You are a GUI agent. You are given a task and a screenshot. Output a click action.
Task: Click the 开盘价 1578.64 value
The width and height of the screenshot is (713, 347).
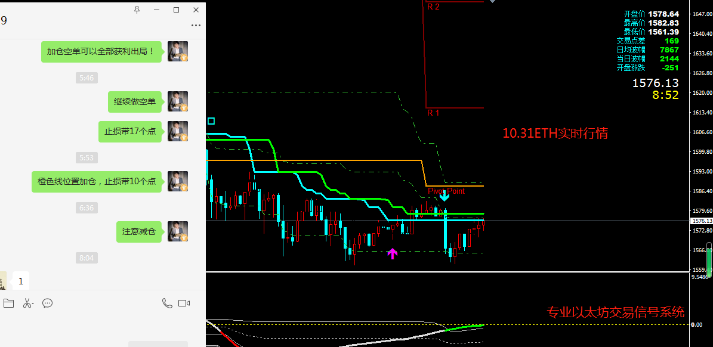tap(663, 14)
